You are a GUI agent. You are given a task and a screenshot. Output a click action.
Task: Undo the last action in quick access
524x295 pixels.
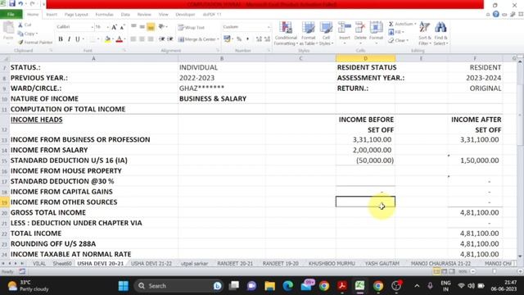coord(20,3)
